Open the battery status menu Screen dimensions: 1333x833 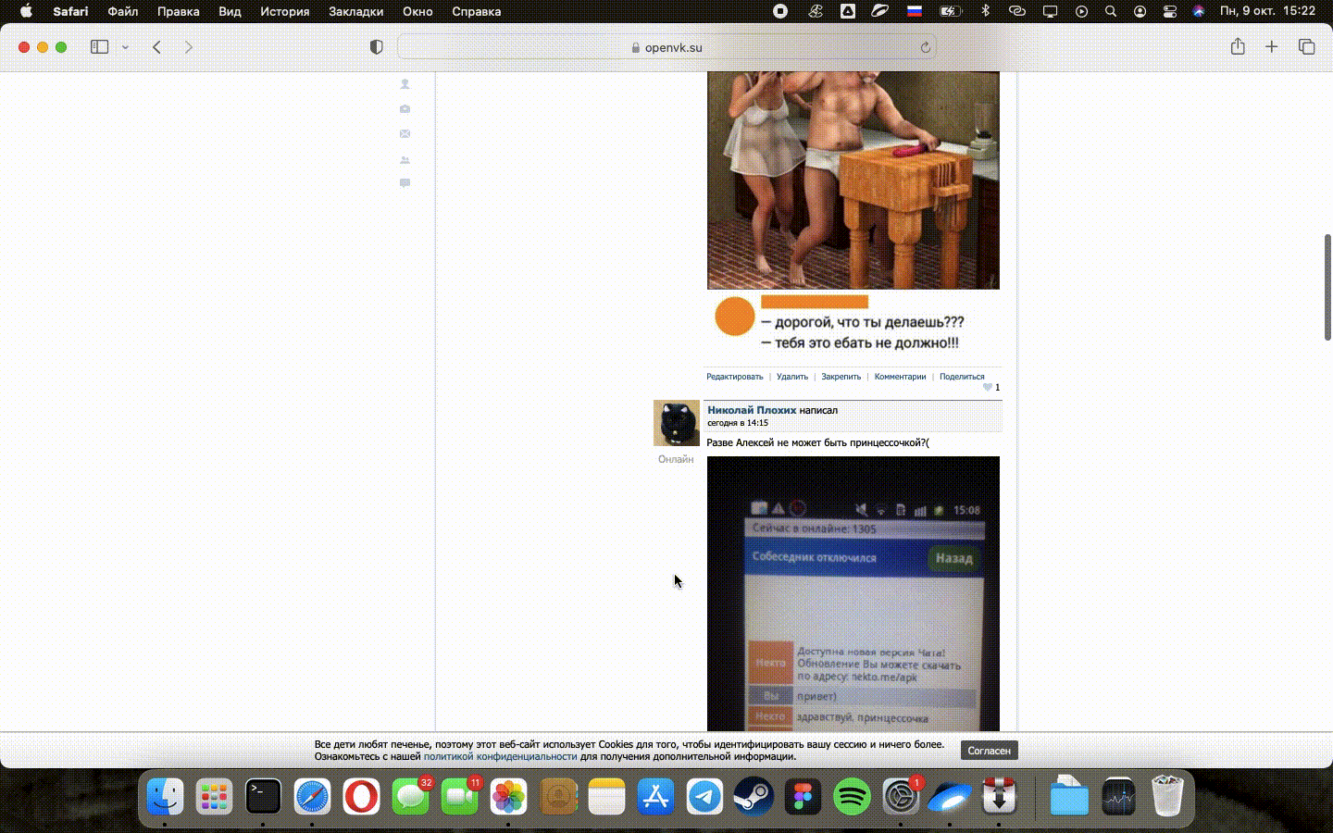click(x=951, y=11)
